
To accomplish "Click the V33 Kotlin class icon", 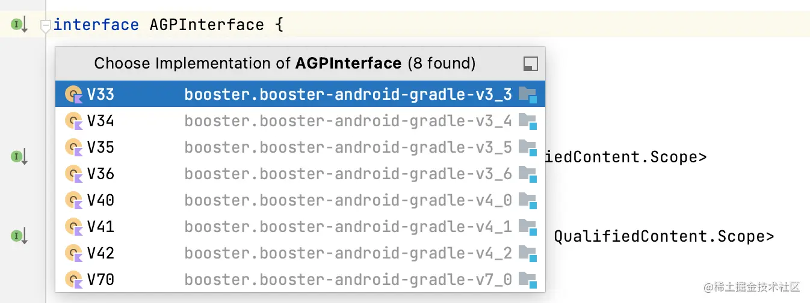I will (x=74, y=95).
